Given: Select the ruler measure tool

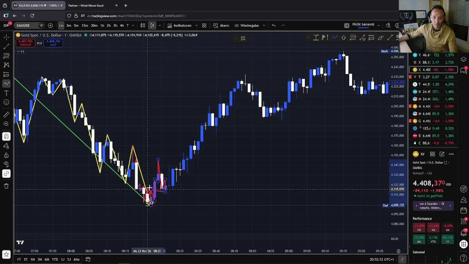Looking at the screenshot, I should pos(6,115).
